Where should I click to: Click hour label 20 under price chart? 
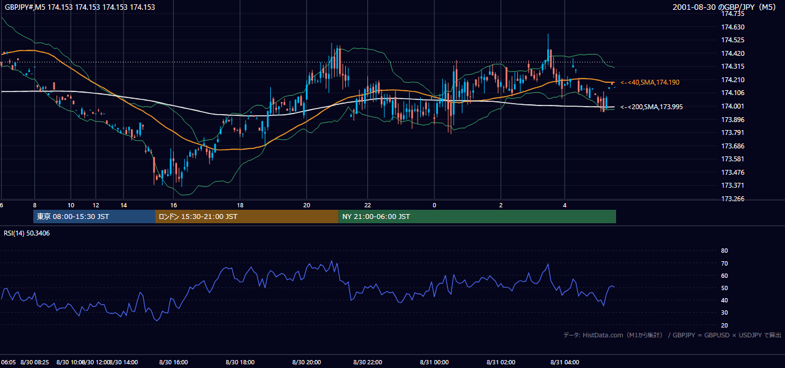coord(307,205)
